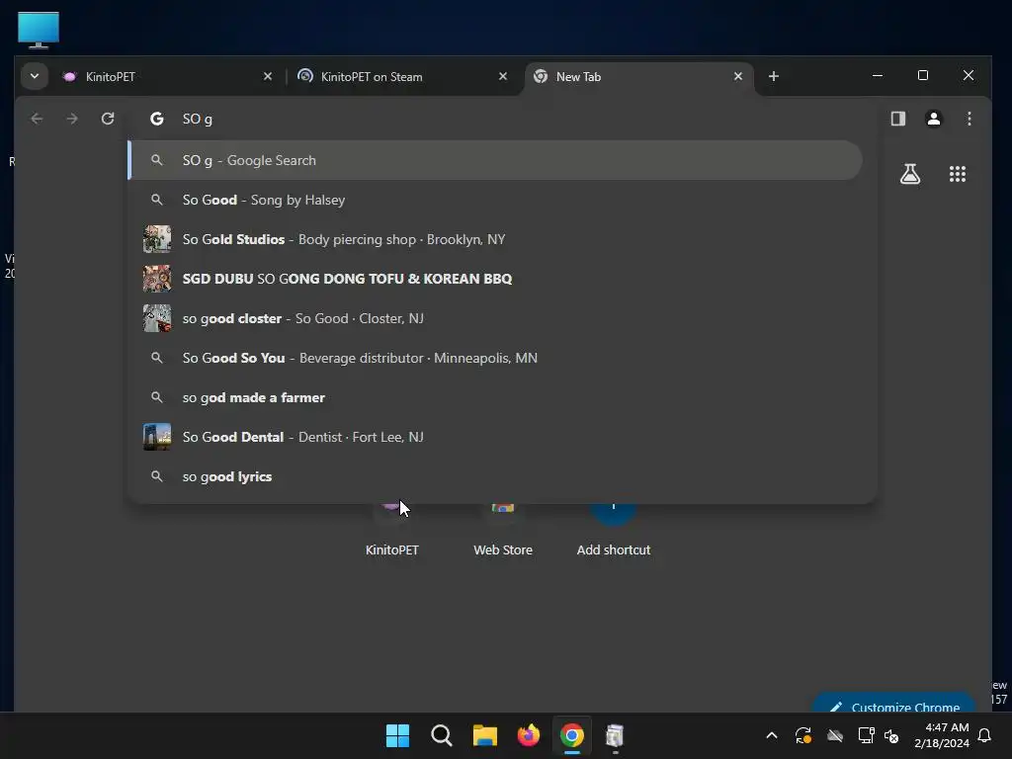Open the Chrome side panel
Image resolution: width=1012 pixels, height=759 pixels.
pyautogui.click(x=897, y=119)
